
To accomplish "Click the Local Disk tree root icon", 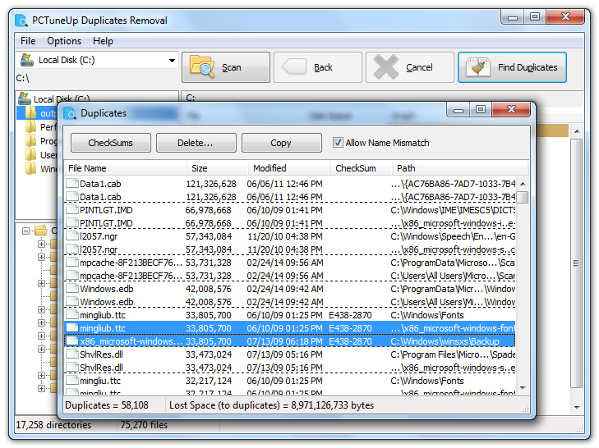I will click(x=25, y=98).
